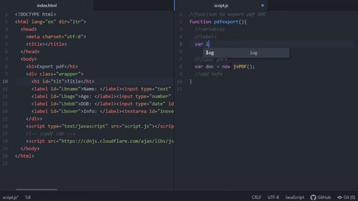The width and height of the screenshot is (358, 201).
Task: Open the JavaScript grammar selector
Action: [x=294, y=197]
